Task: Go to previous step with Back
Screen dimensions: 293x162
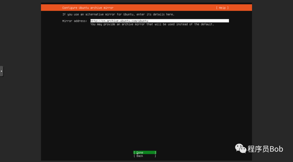Action: coord(145,156)
